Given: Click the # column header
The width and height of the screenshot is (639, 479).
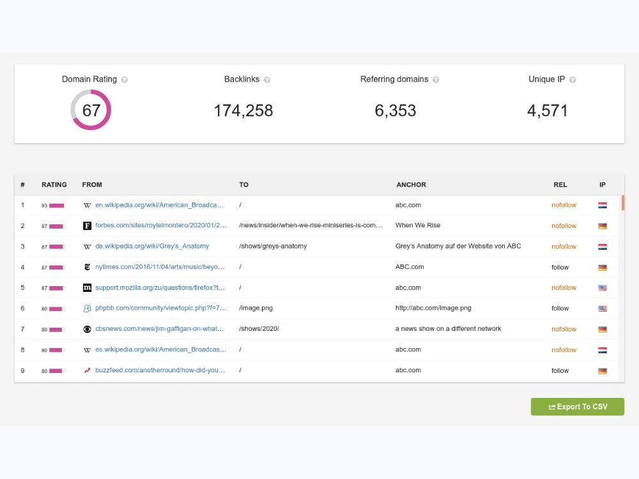Looking at the screenshot, I should [x=22, y=185].
